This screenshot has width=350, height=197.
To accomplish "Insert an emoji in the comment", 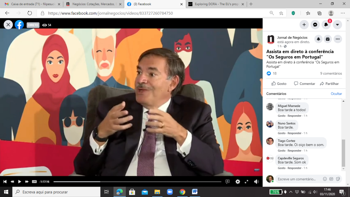I will [x=325, y=179].
